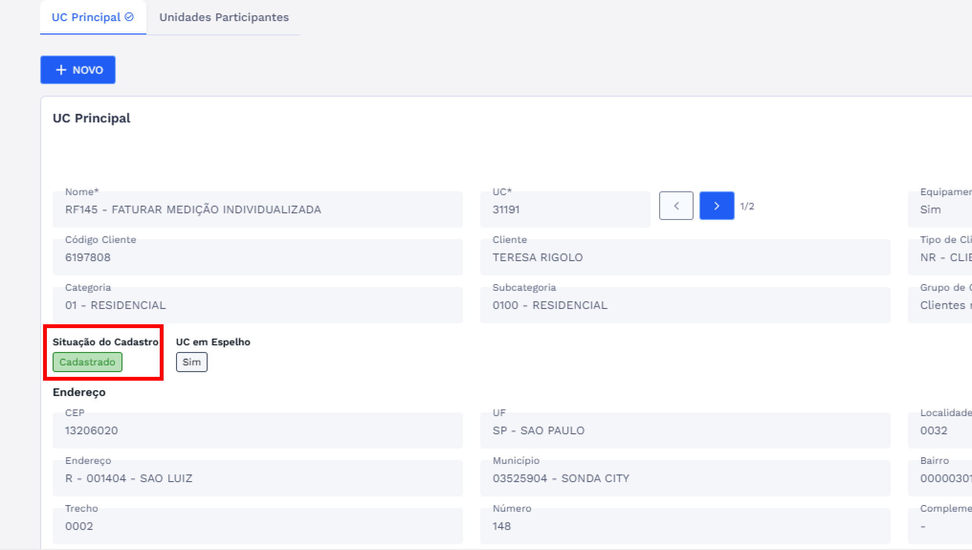Click the Município field SONDA CITY

coord(685,478)
